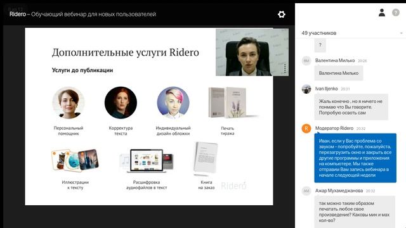This screenshot has width=406, height=228.
Task: Click Ажар Мухамеджанова avatar with initials АМ
Action: tap(306, 191)
